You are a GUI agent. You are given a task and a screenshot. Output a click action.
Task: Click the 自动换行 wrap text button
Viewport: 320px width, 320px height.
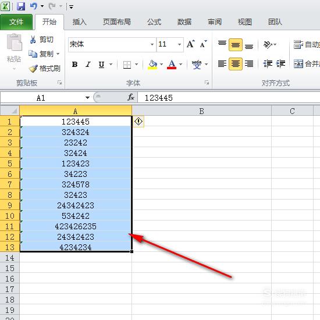(307, 44)
